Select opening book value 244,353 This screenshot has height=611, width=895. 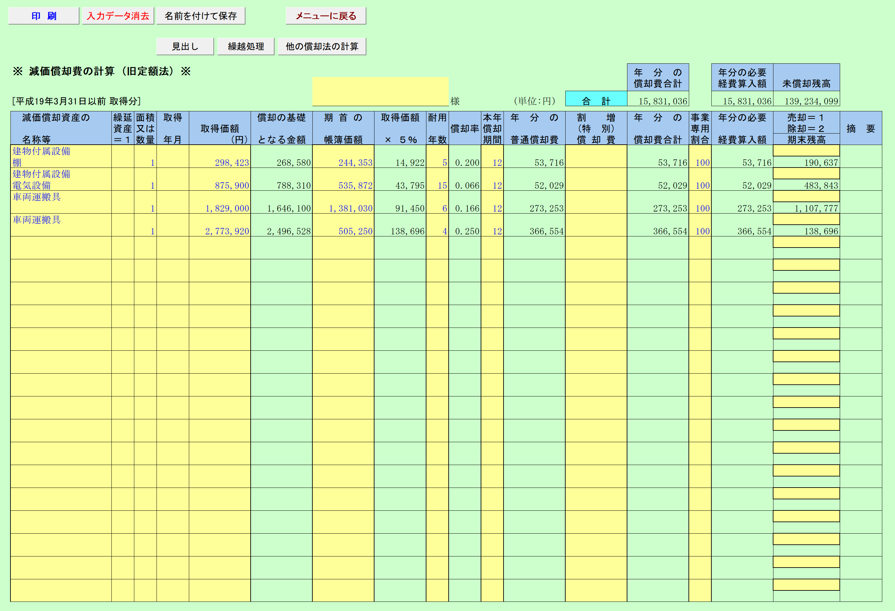pyautogui.click(x=343, y=156)
